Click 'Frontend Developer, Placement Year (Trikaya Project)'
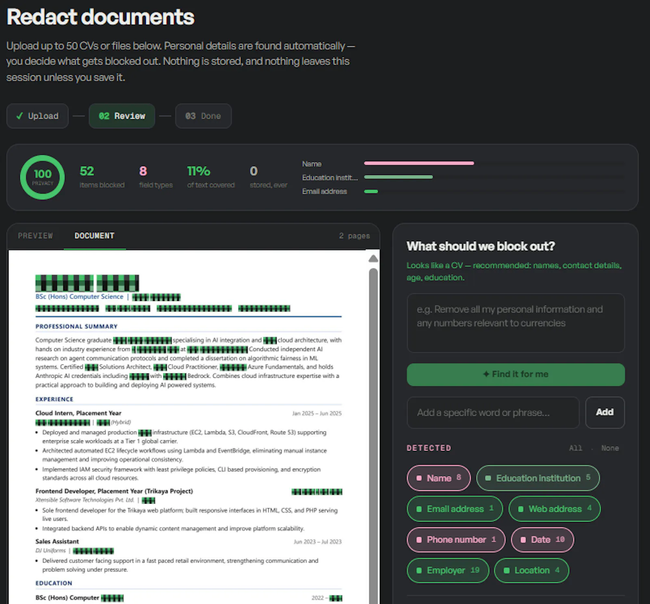 [114, 491]
